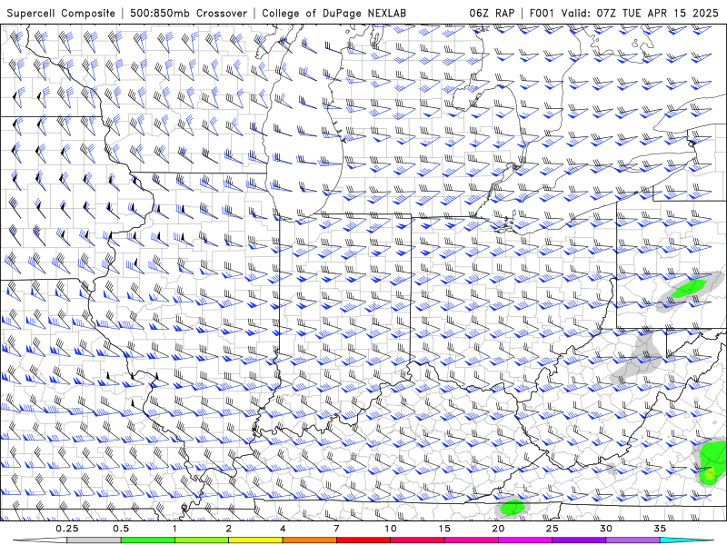
Task: Click the "30" legend value
Action: [x=605, y=529]
